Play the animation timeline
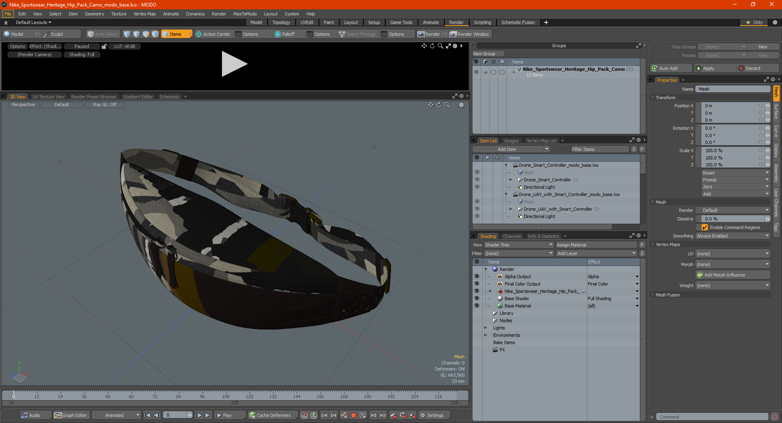The image size is (782, 423). pyautogui.click(x=229, y=415)
